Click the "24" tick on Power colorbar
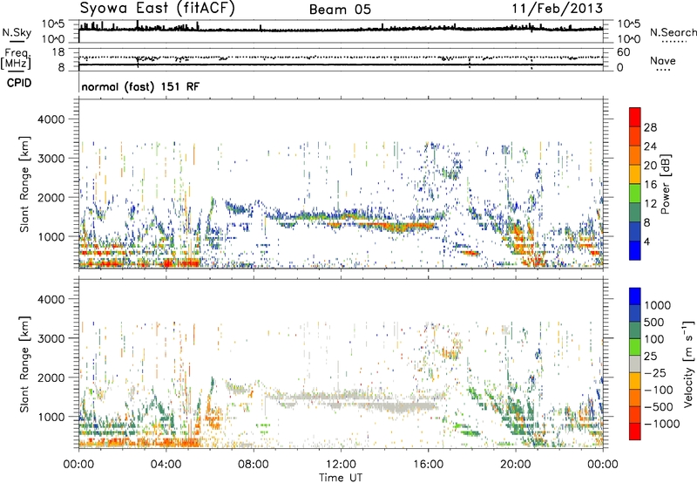This screenshot has height=483, width=697. click(650, 146)
